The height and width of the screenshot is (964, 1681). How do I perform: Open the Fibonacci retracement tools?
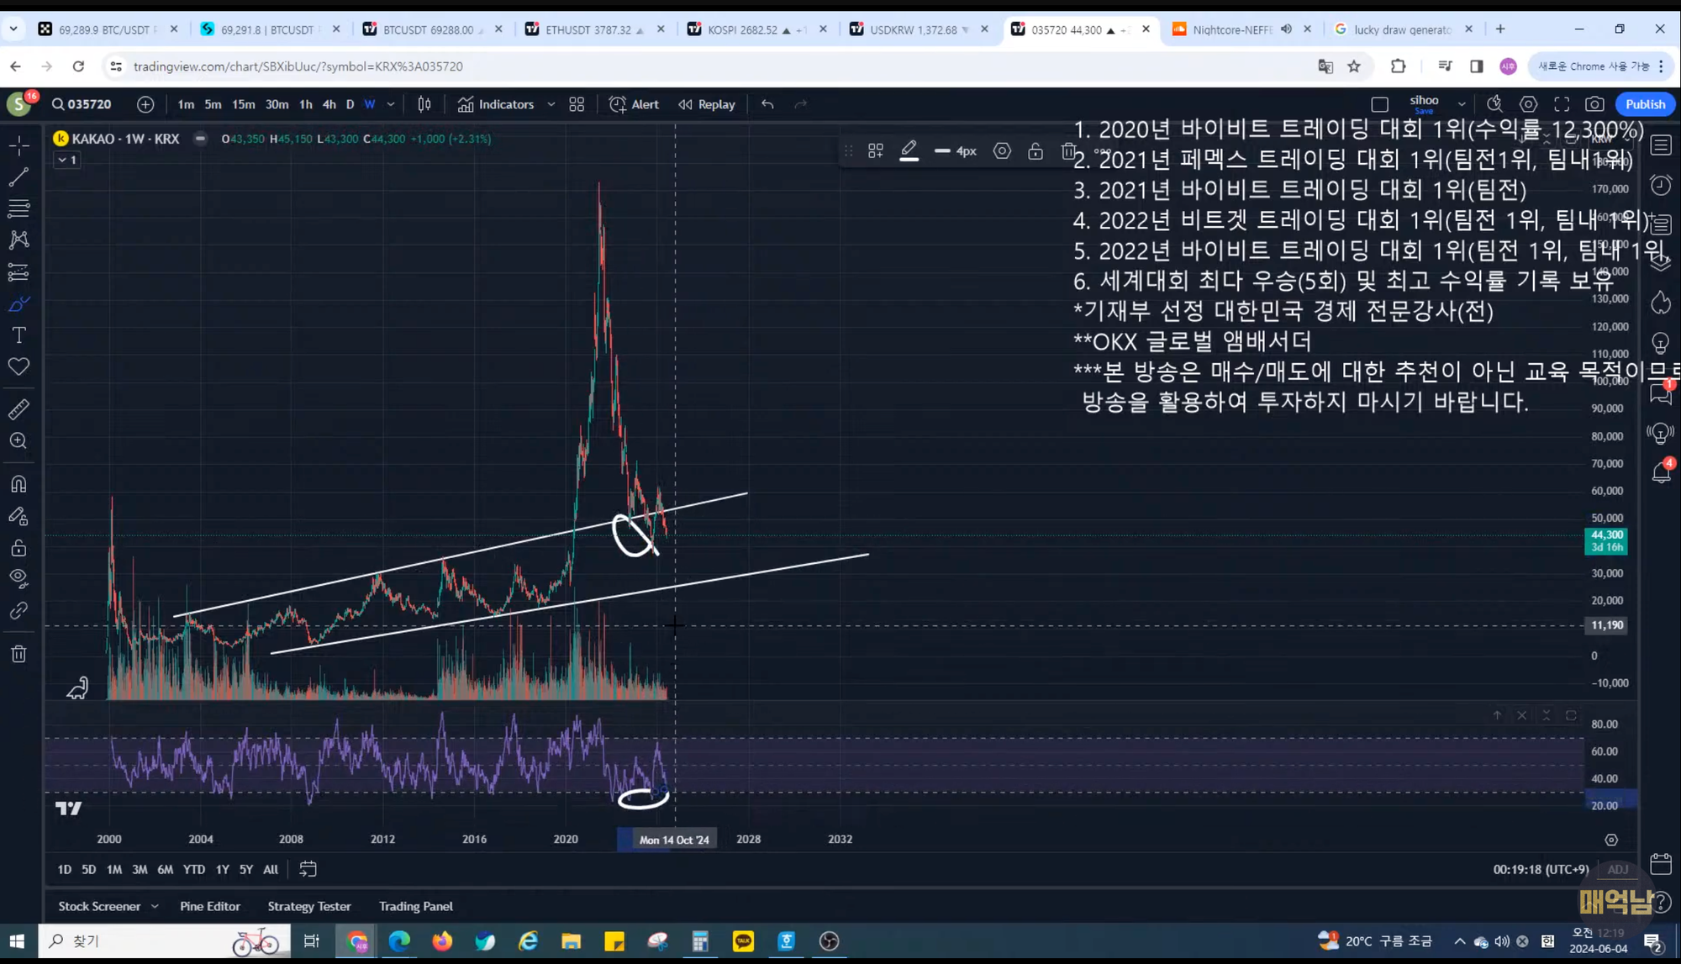click(18, 208)
